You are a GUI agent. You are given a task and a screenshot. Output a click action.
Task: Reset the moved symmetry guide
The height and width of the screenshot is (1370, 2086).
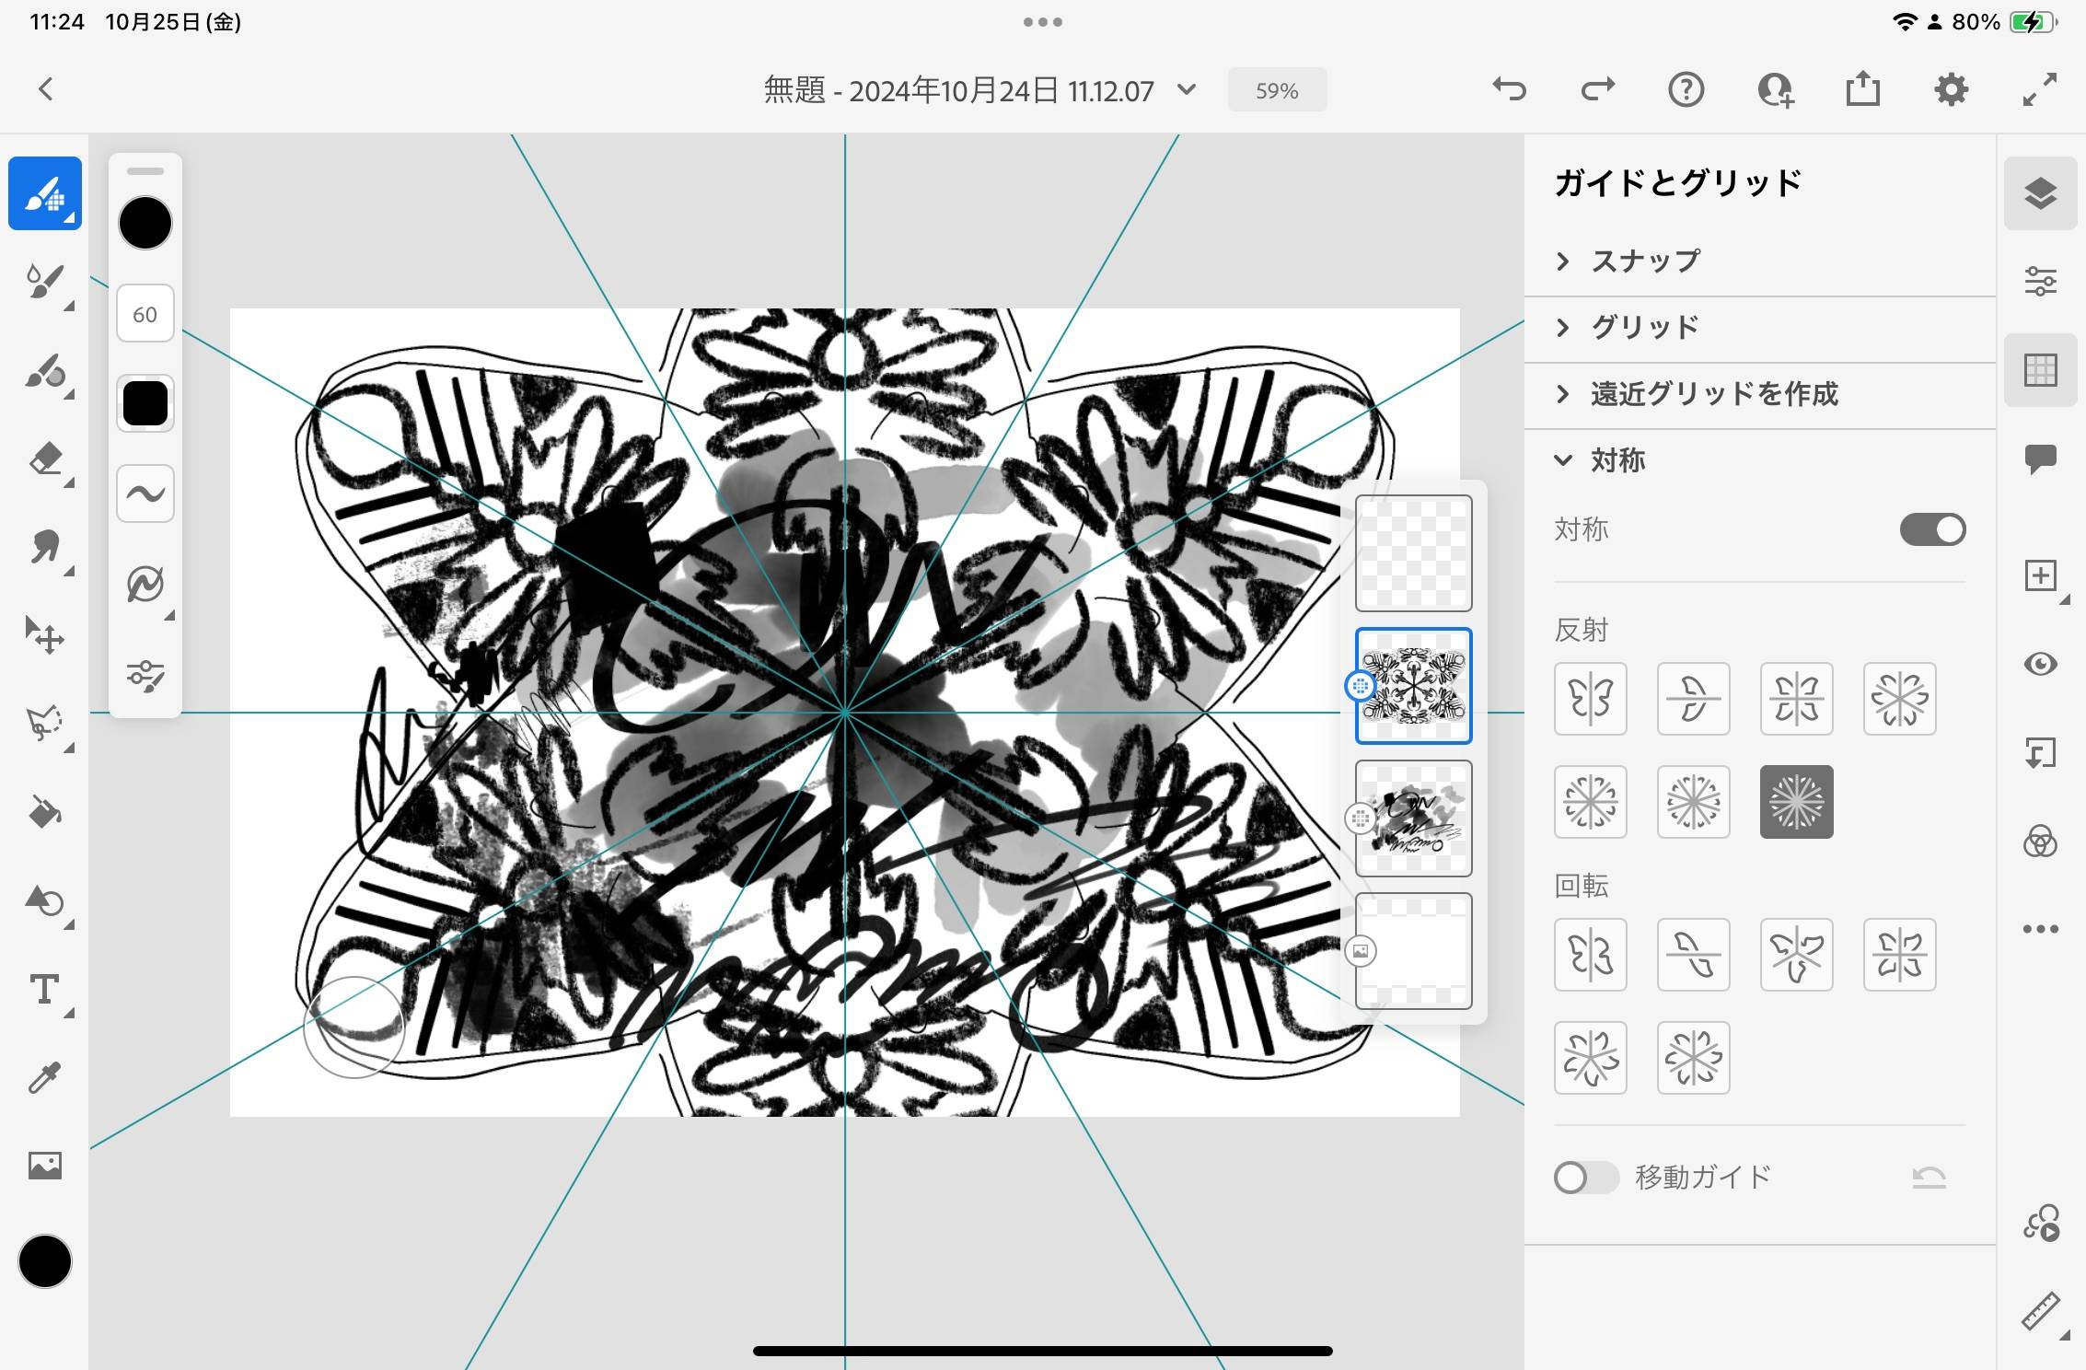click(1929, 1177)
